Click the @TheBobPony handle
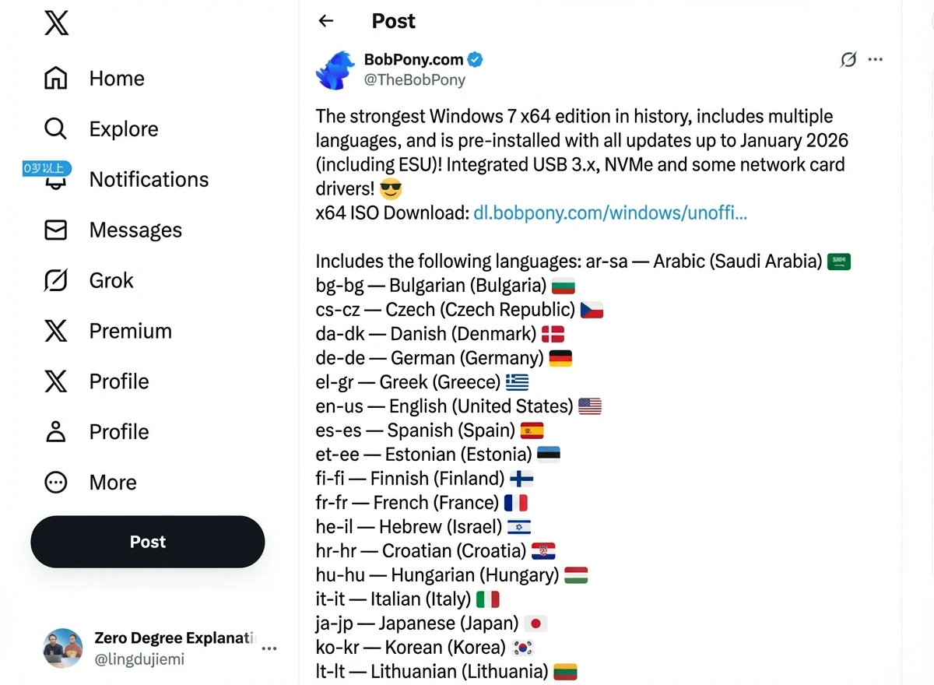Screen dimensions: 934x685 coord(415,79)
